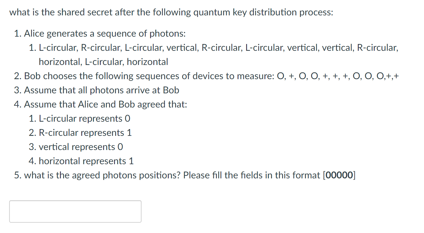Click the 'O, +, O, O' sequence text
The width and height of the screenshot is (424, 233).
click(x=298, y=76)
